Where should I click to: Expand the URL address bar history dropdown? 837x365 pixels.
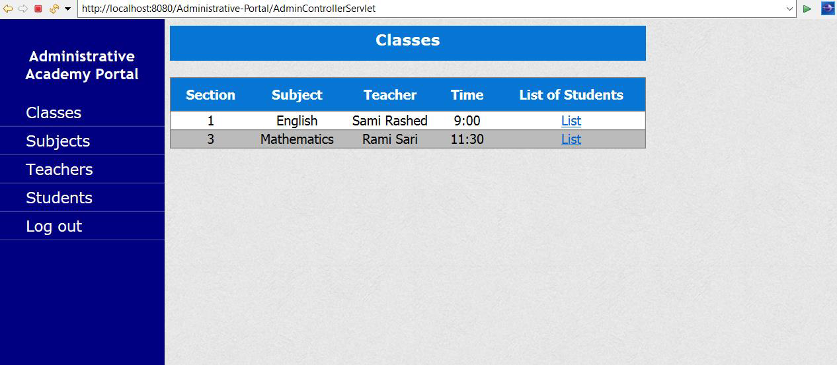(789, 9)
